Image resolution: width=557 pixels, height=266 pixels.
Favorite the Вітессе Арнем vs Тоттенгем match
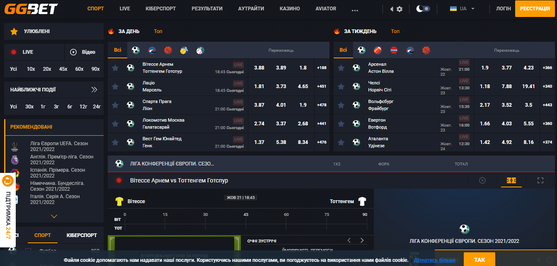[115, 68]
